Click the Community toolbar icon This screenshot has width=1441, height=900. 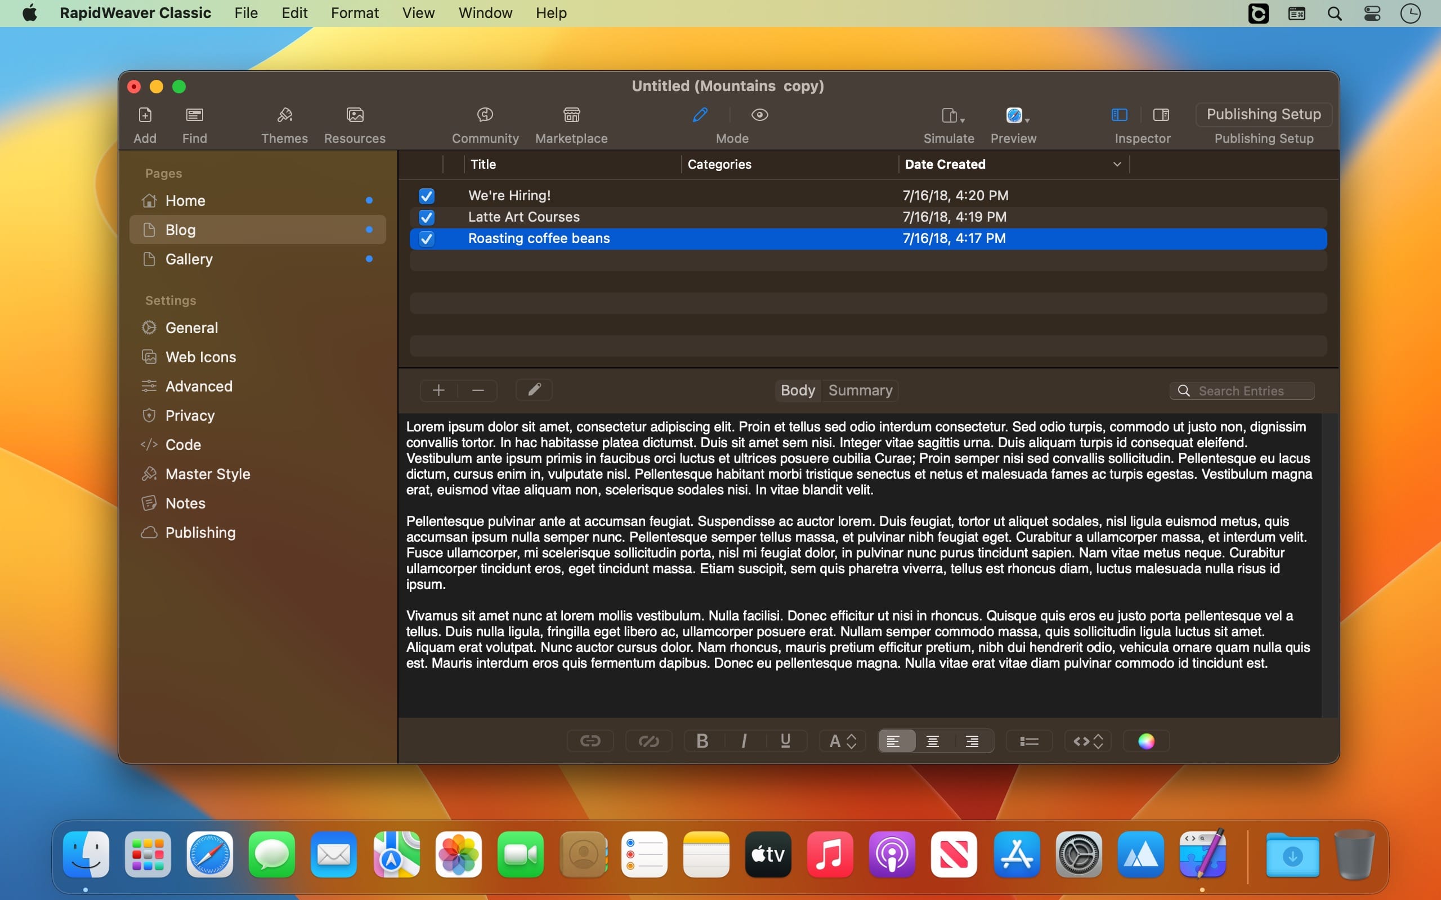coord(485,115)
